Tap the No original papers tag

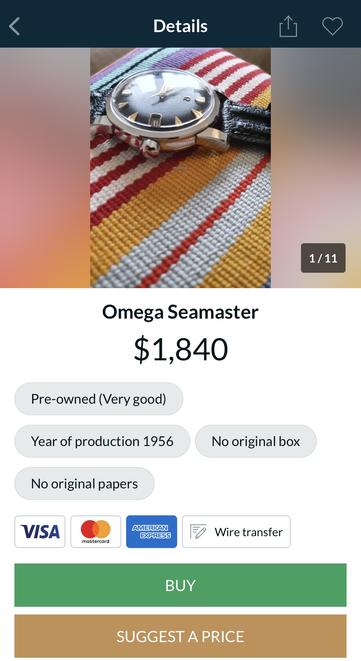pos(84,484)
